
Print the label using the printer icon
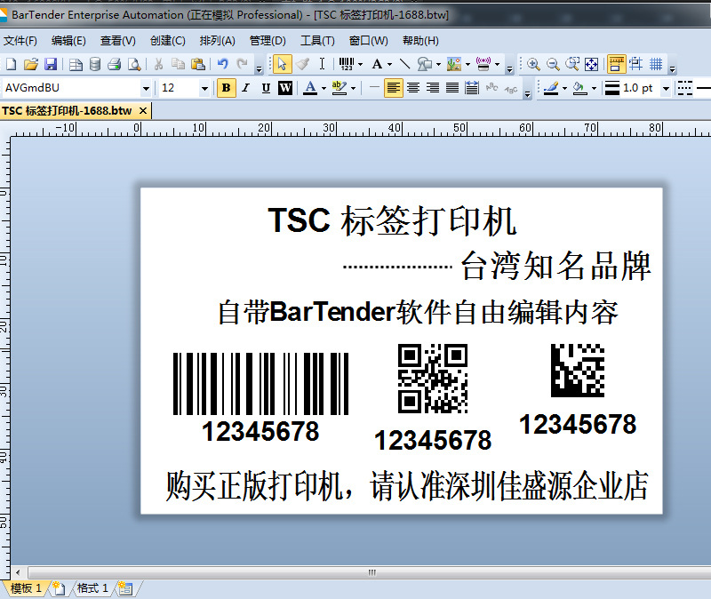tap(115, 64)
